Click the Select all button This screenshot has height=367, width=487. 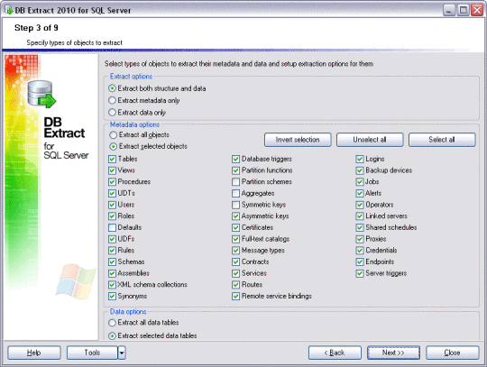442,140
